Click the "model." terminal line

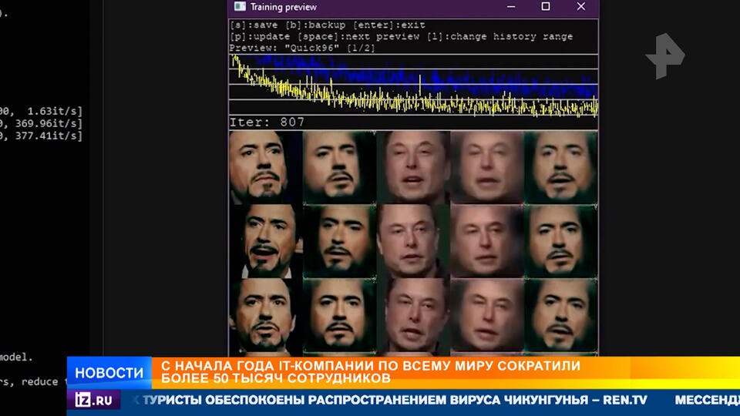pos(16,357)
